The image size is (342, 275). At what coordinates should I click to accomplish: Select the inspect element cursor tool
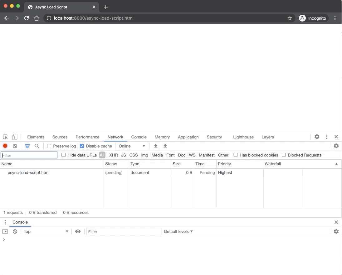(x=5, y=137)
